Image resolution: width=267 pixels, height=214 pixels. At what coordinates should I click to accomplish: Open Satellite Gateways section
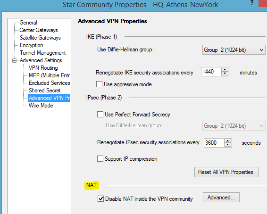click(x=40, y=38)
